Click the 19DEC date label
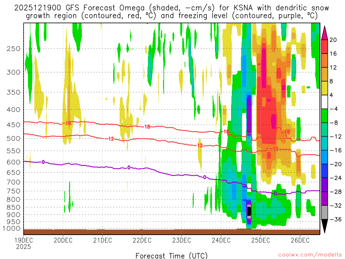Image resolution: width=345 pixels, height=259 pixels. coord(24,240)
